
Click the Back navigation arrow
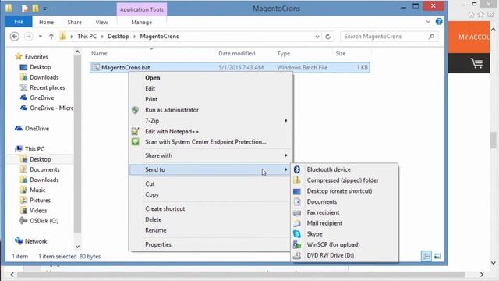coord(15,37)
